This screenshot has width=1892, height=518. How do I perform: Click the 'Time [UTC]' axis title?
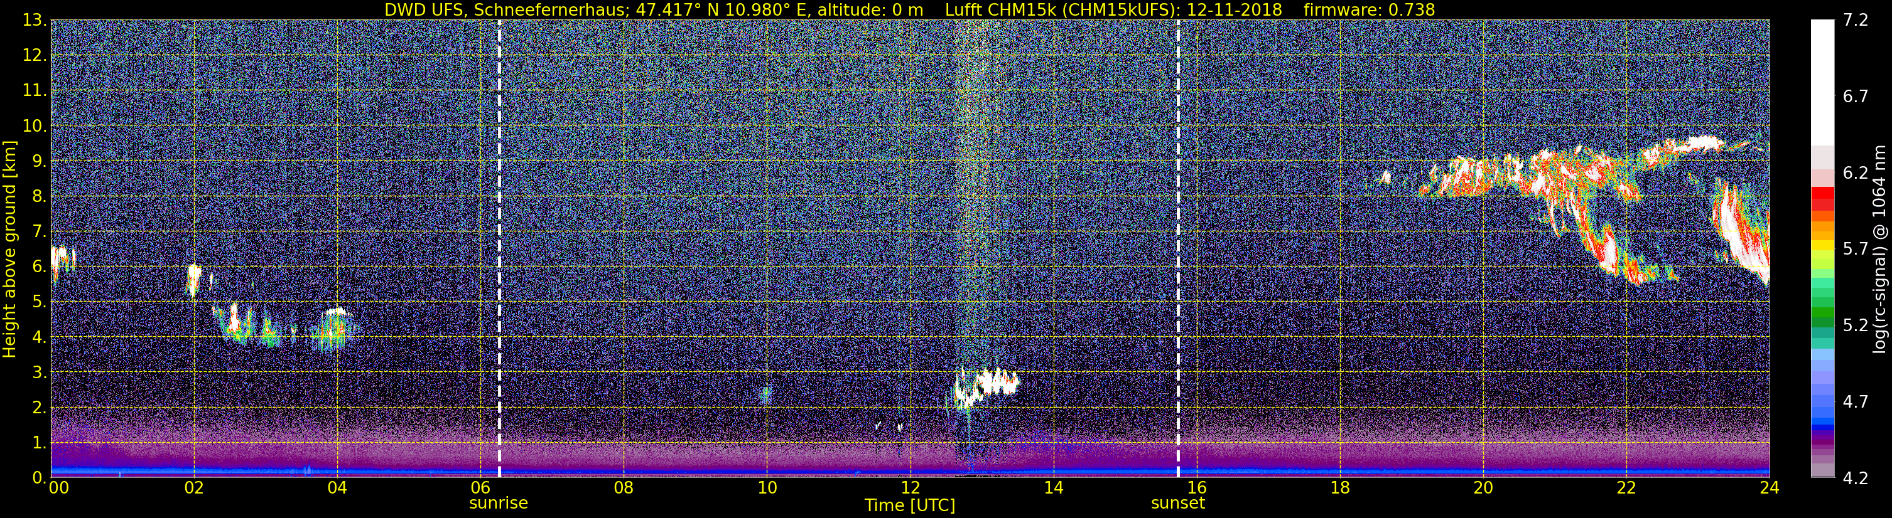tap(910, 505)
